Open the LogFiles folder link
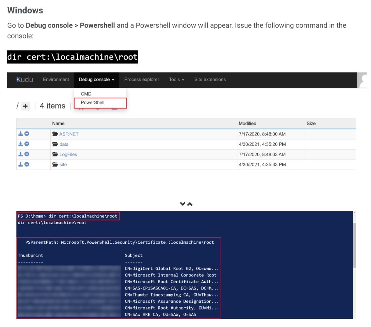Screen dimensions: 371x327 point(68,154)
